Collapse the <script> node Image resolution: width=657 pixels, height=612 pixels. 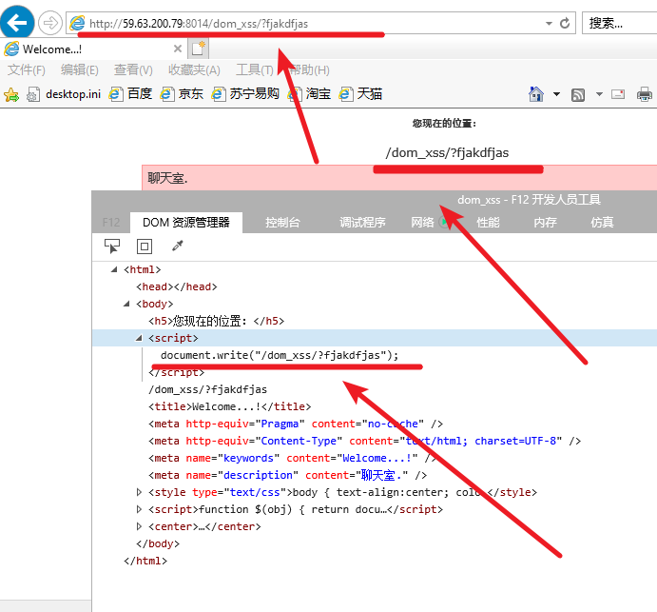click(x=139, y=338)
